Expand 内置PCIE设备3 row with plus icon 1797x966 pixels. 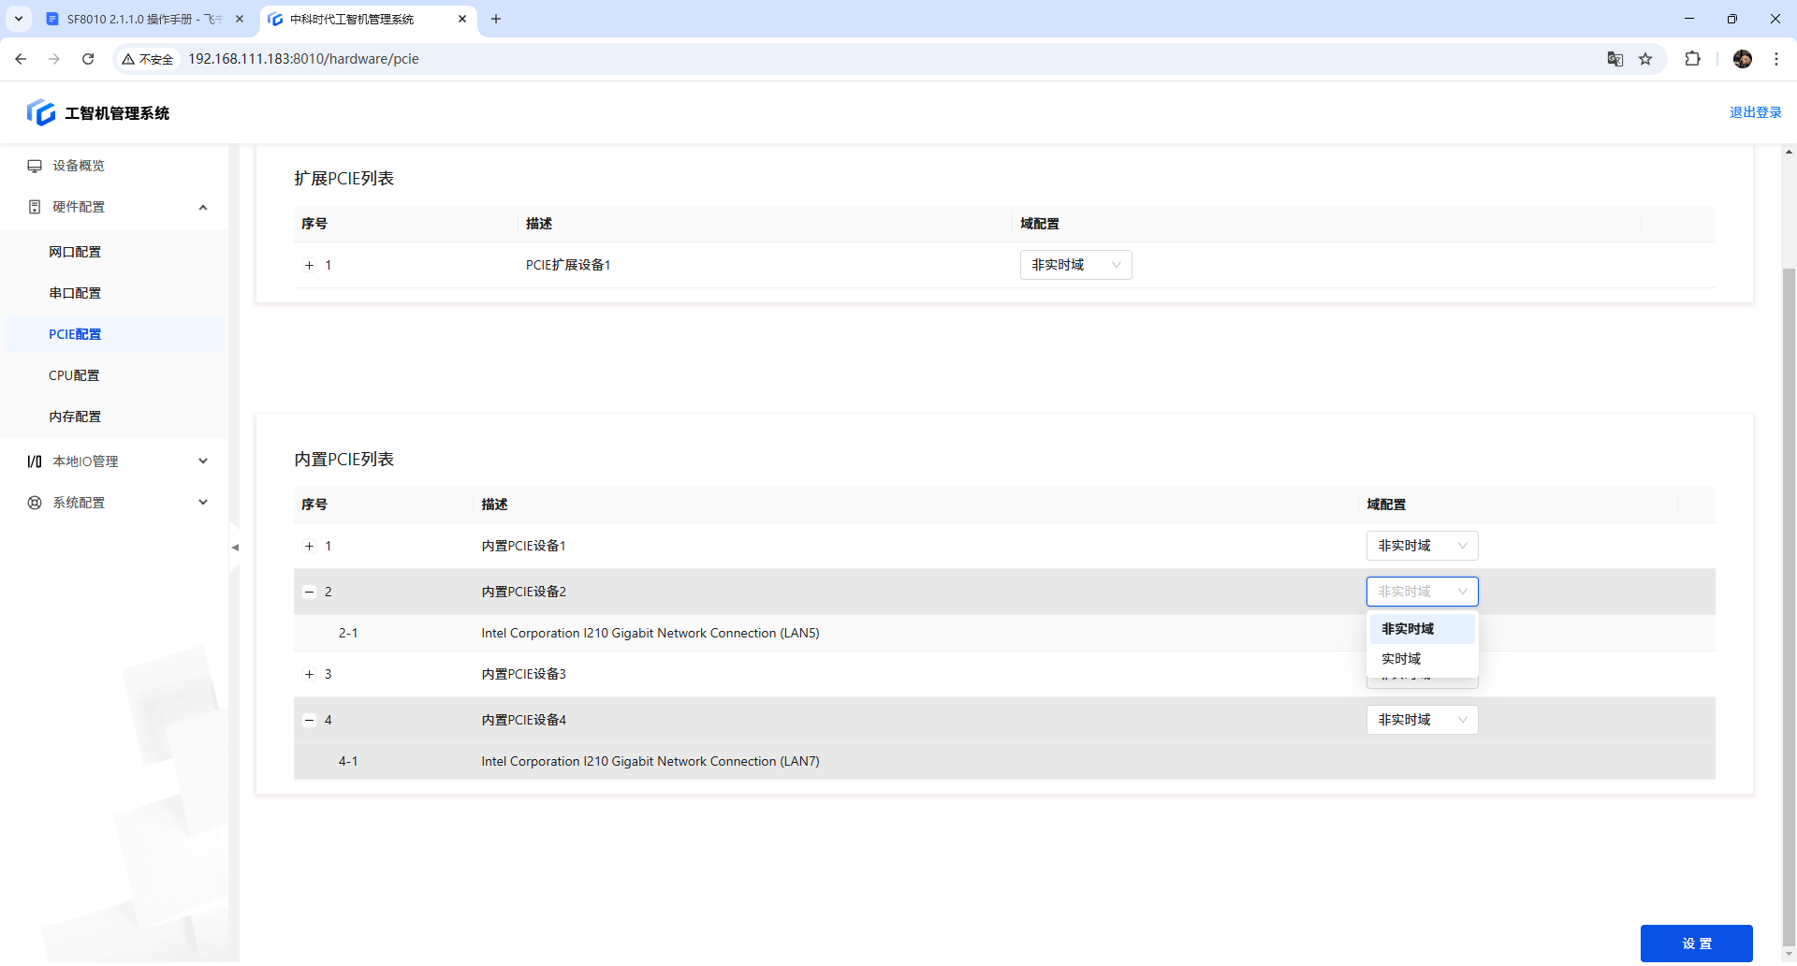(x=309, y=674)
